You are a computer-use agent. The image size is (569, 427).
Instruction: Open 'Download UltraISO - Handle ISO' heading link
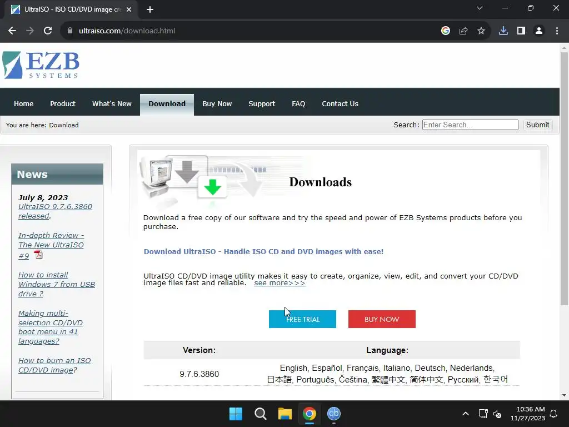[263, 252]
